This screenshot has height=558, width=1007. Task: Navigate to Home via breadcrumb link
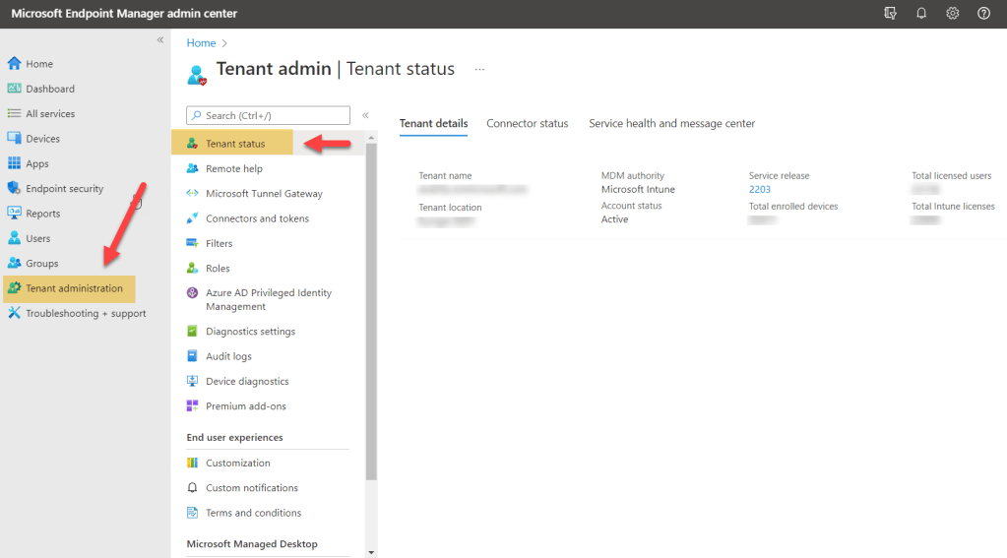[201, 43]
